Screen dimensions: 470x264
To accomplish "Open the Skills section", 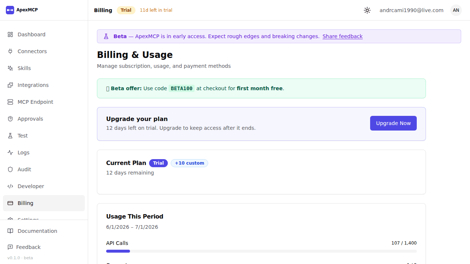I will (44, 68).
